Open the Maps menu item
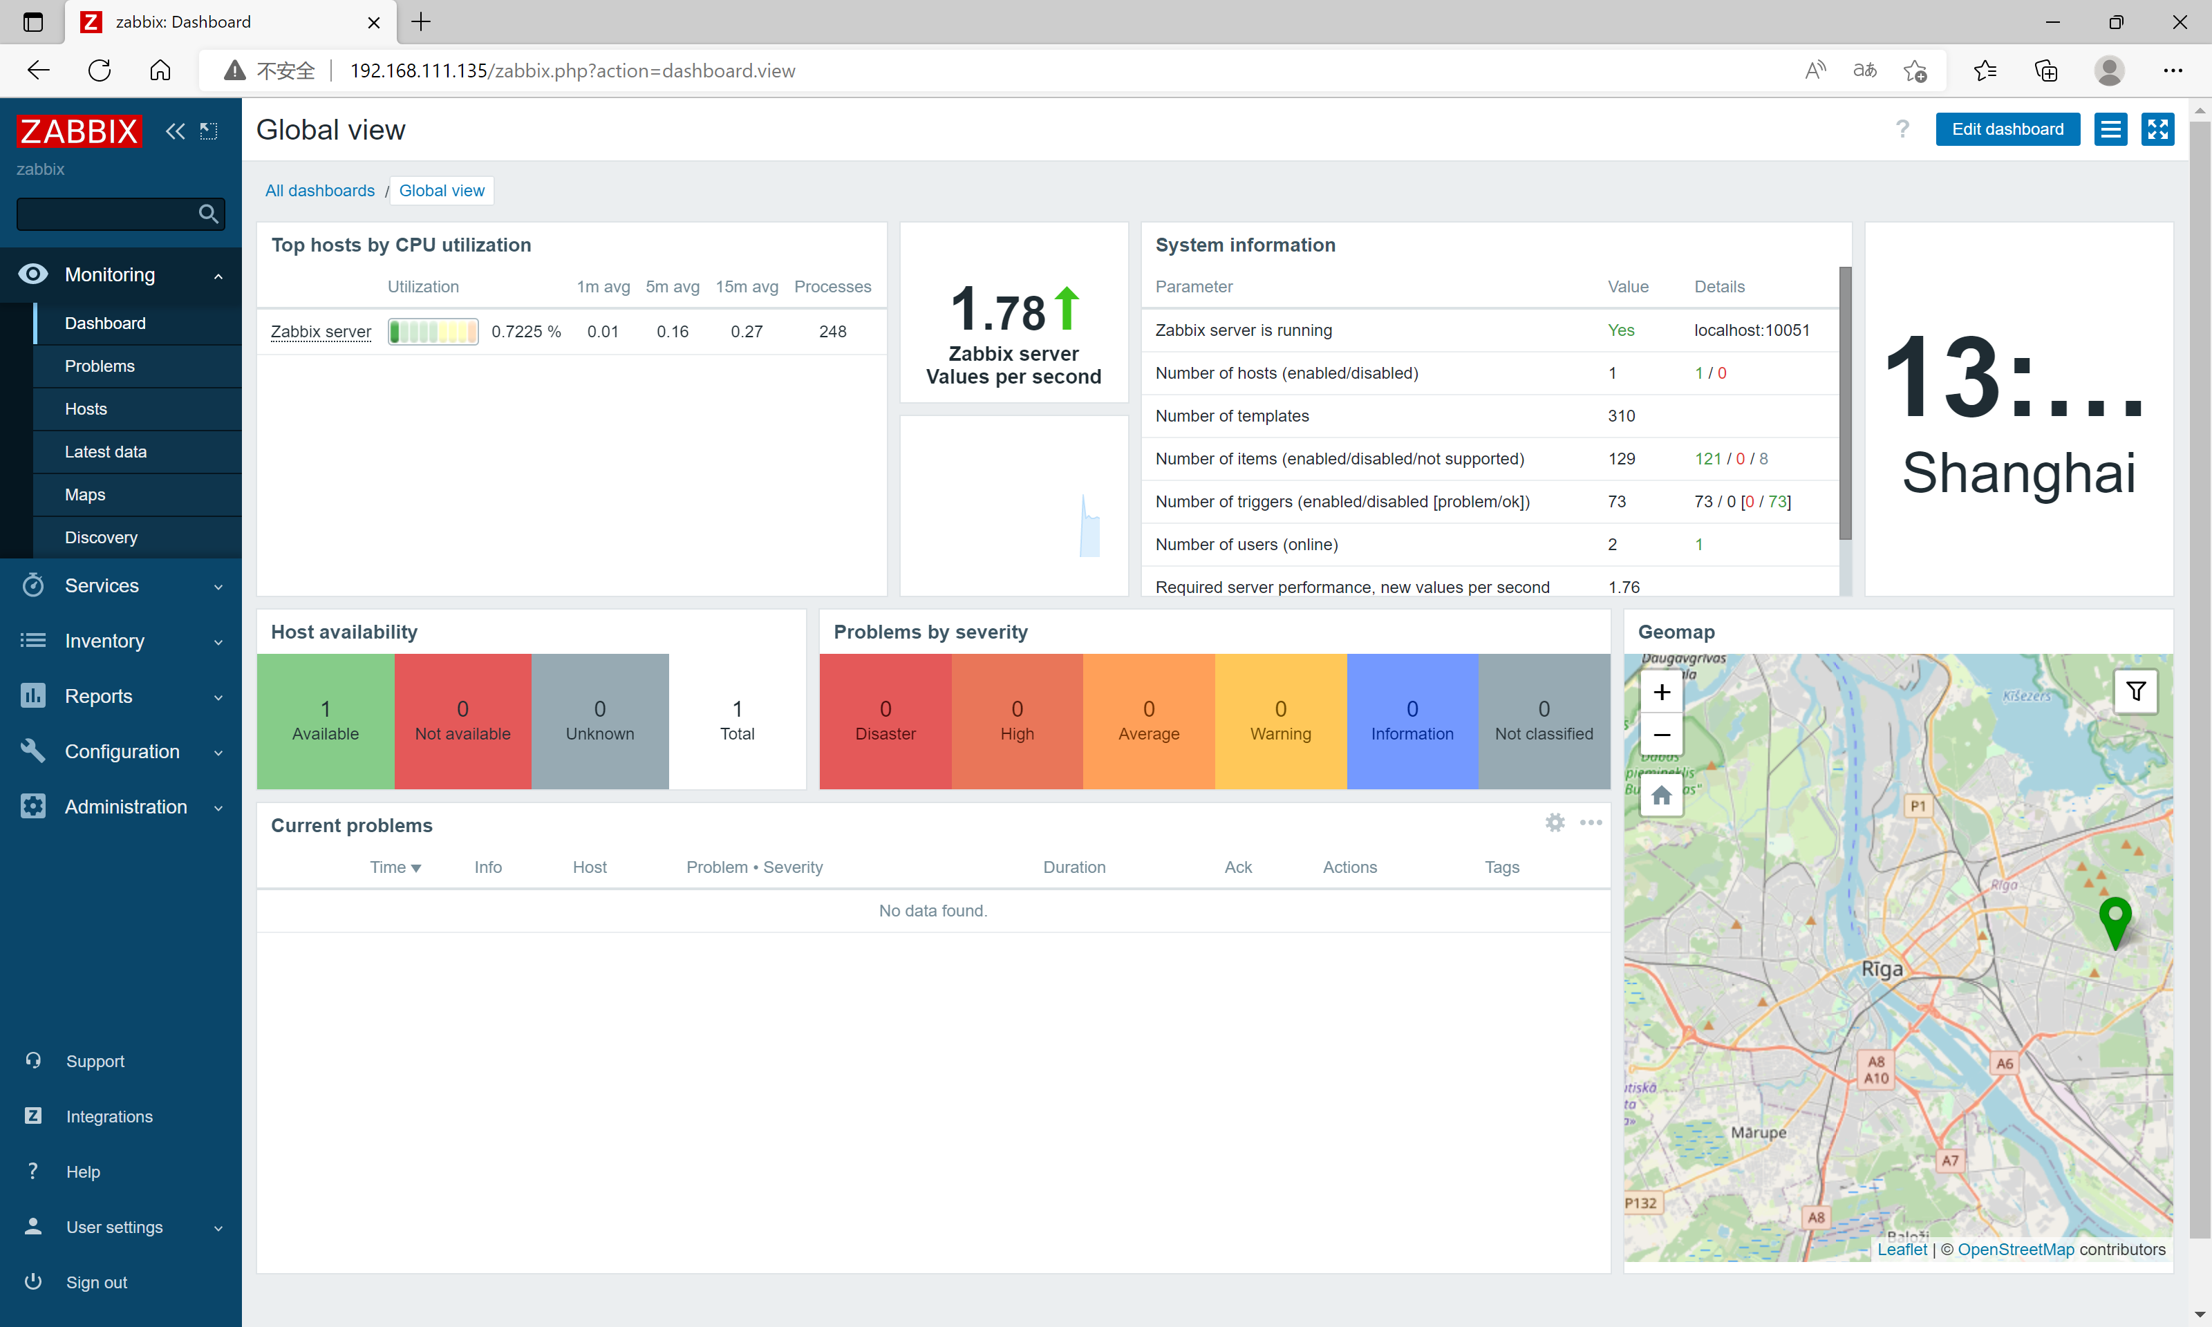The image size is (2212, 1327). tap(138, 494)
